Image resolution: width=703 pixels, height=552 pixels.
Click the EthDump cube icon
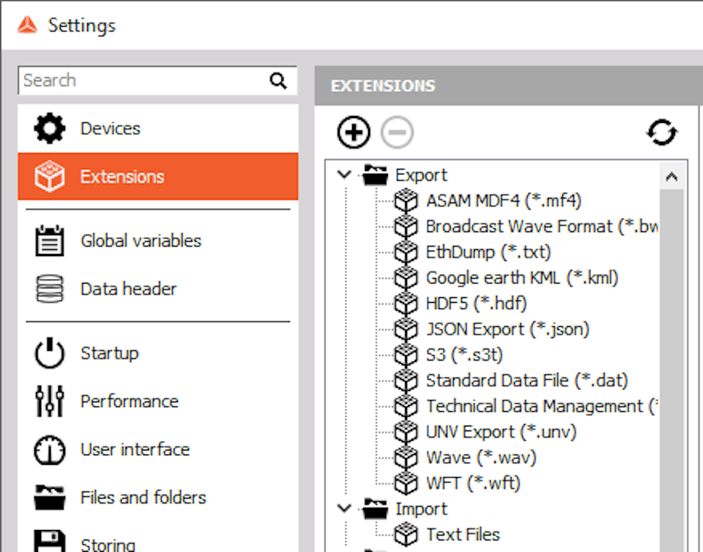(x=406, y=252)
